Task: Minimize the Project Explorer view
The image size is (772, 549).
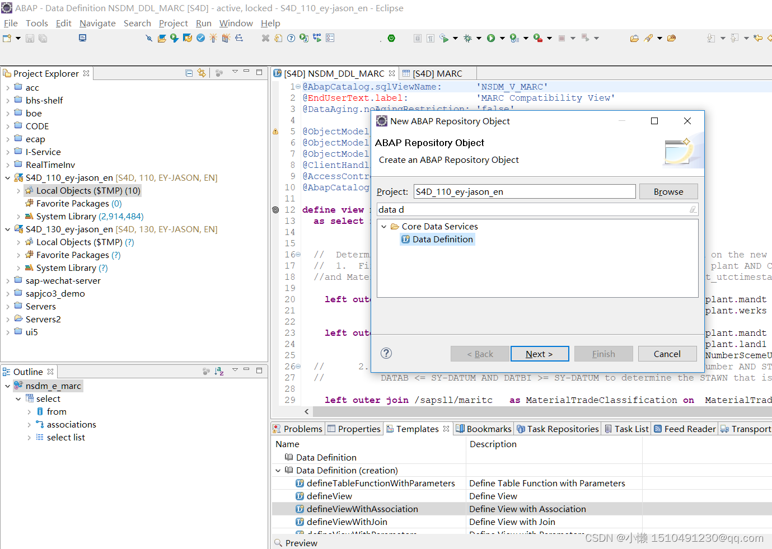Action: 246,72
